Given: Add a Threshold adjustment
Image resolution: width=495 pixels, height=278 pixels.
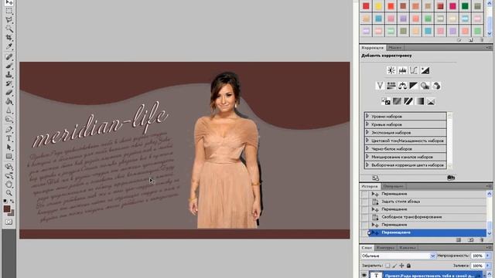Looking at the screenshot, I should coord(408,101).
